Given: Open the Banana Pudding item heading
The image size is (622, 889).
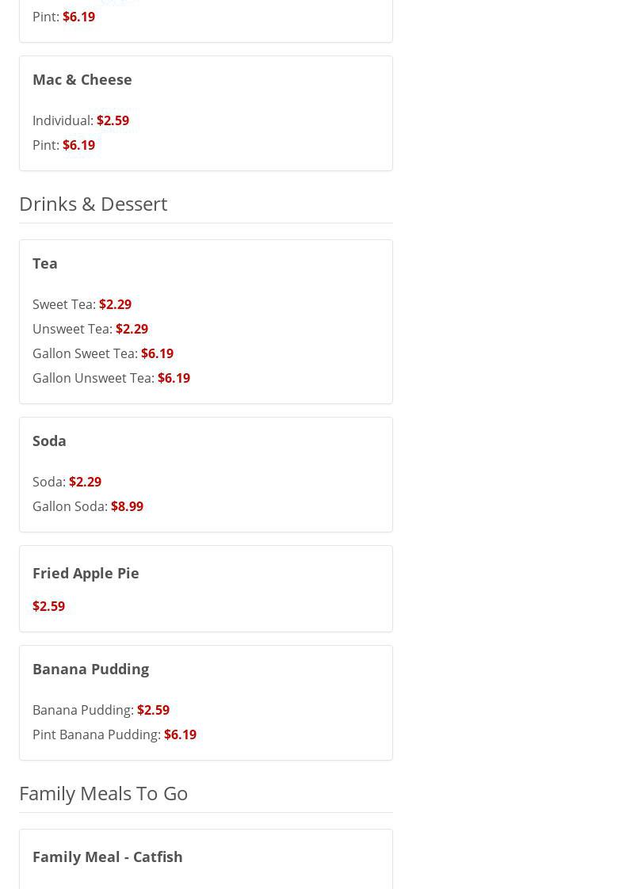Looking at the screenshot, I should point(90,669).
